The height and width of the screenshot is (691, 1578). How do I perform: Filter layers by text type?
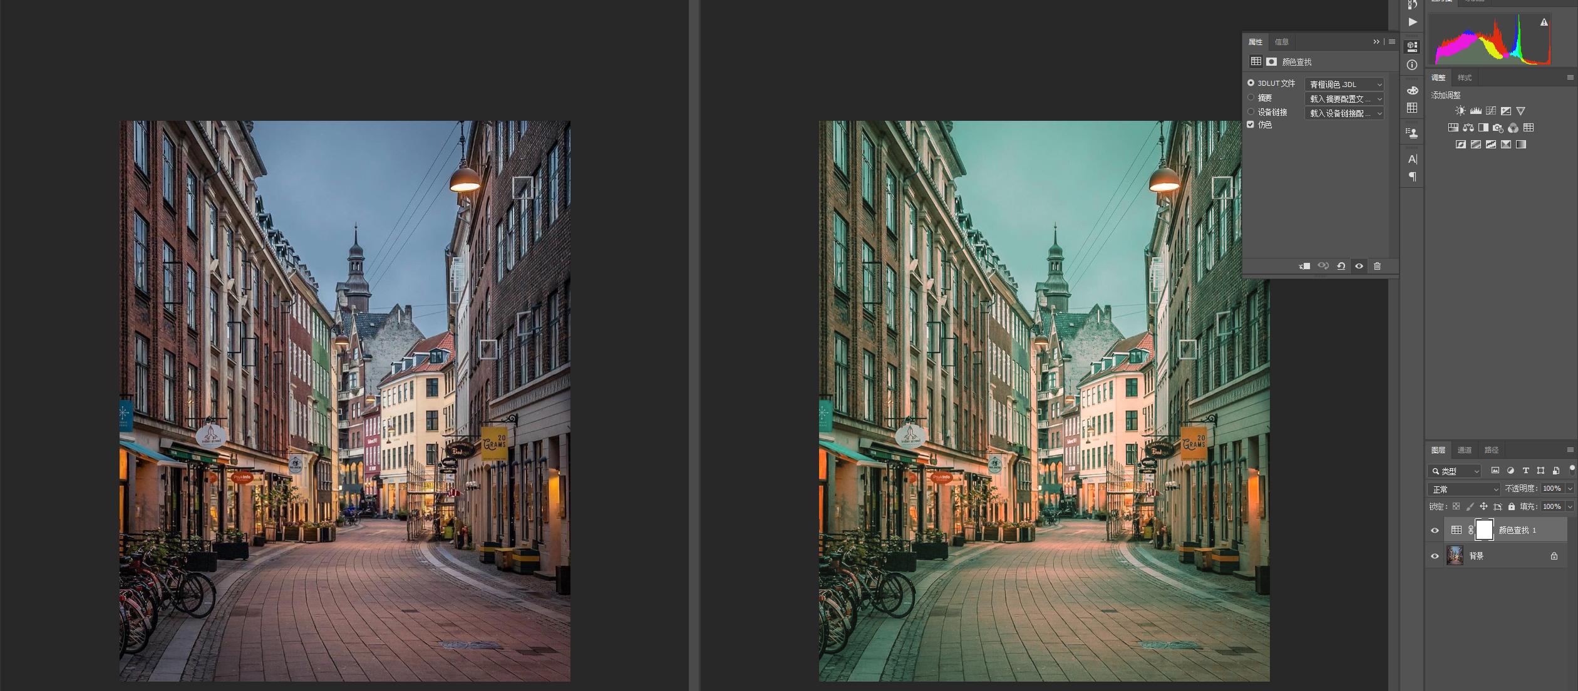1525,471
